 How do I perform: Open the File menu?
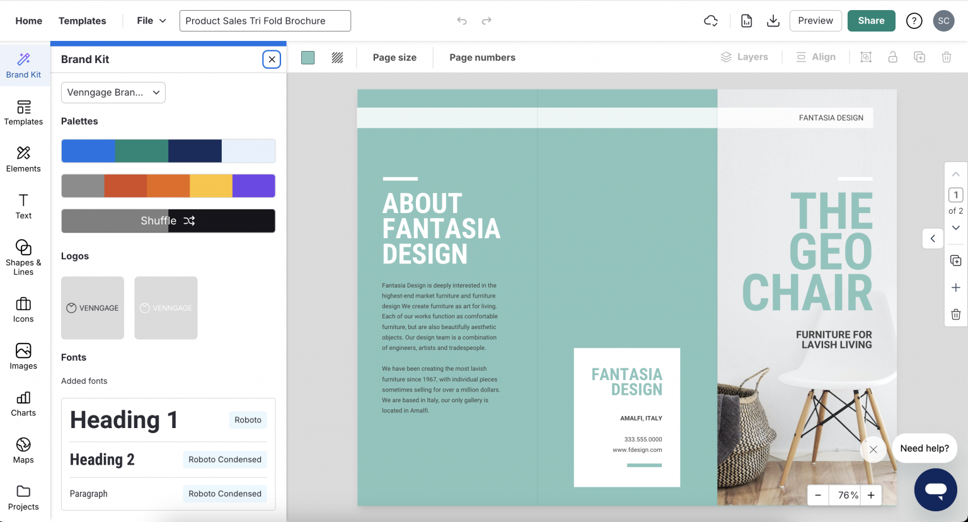[150, 20]
